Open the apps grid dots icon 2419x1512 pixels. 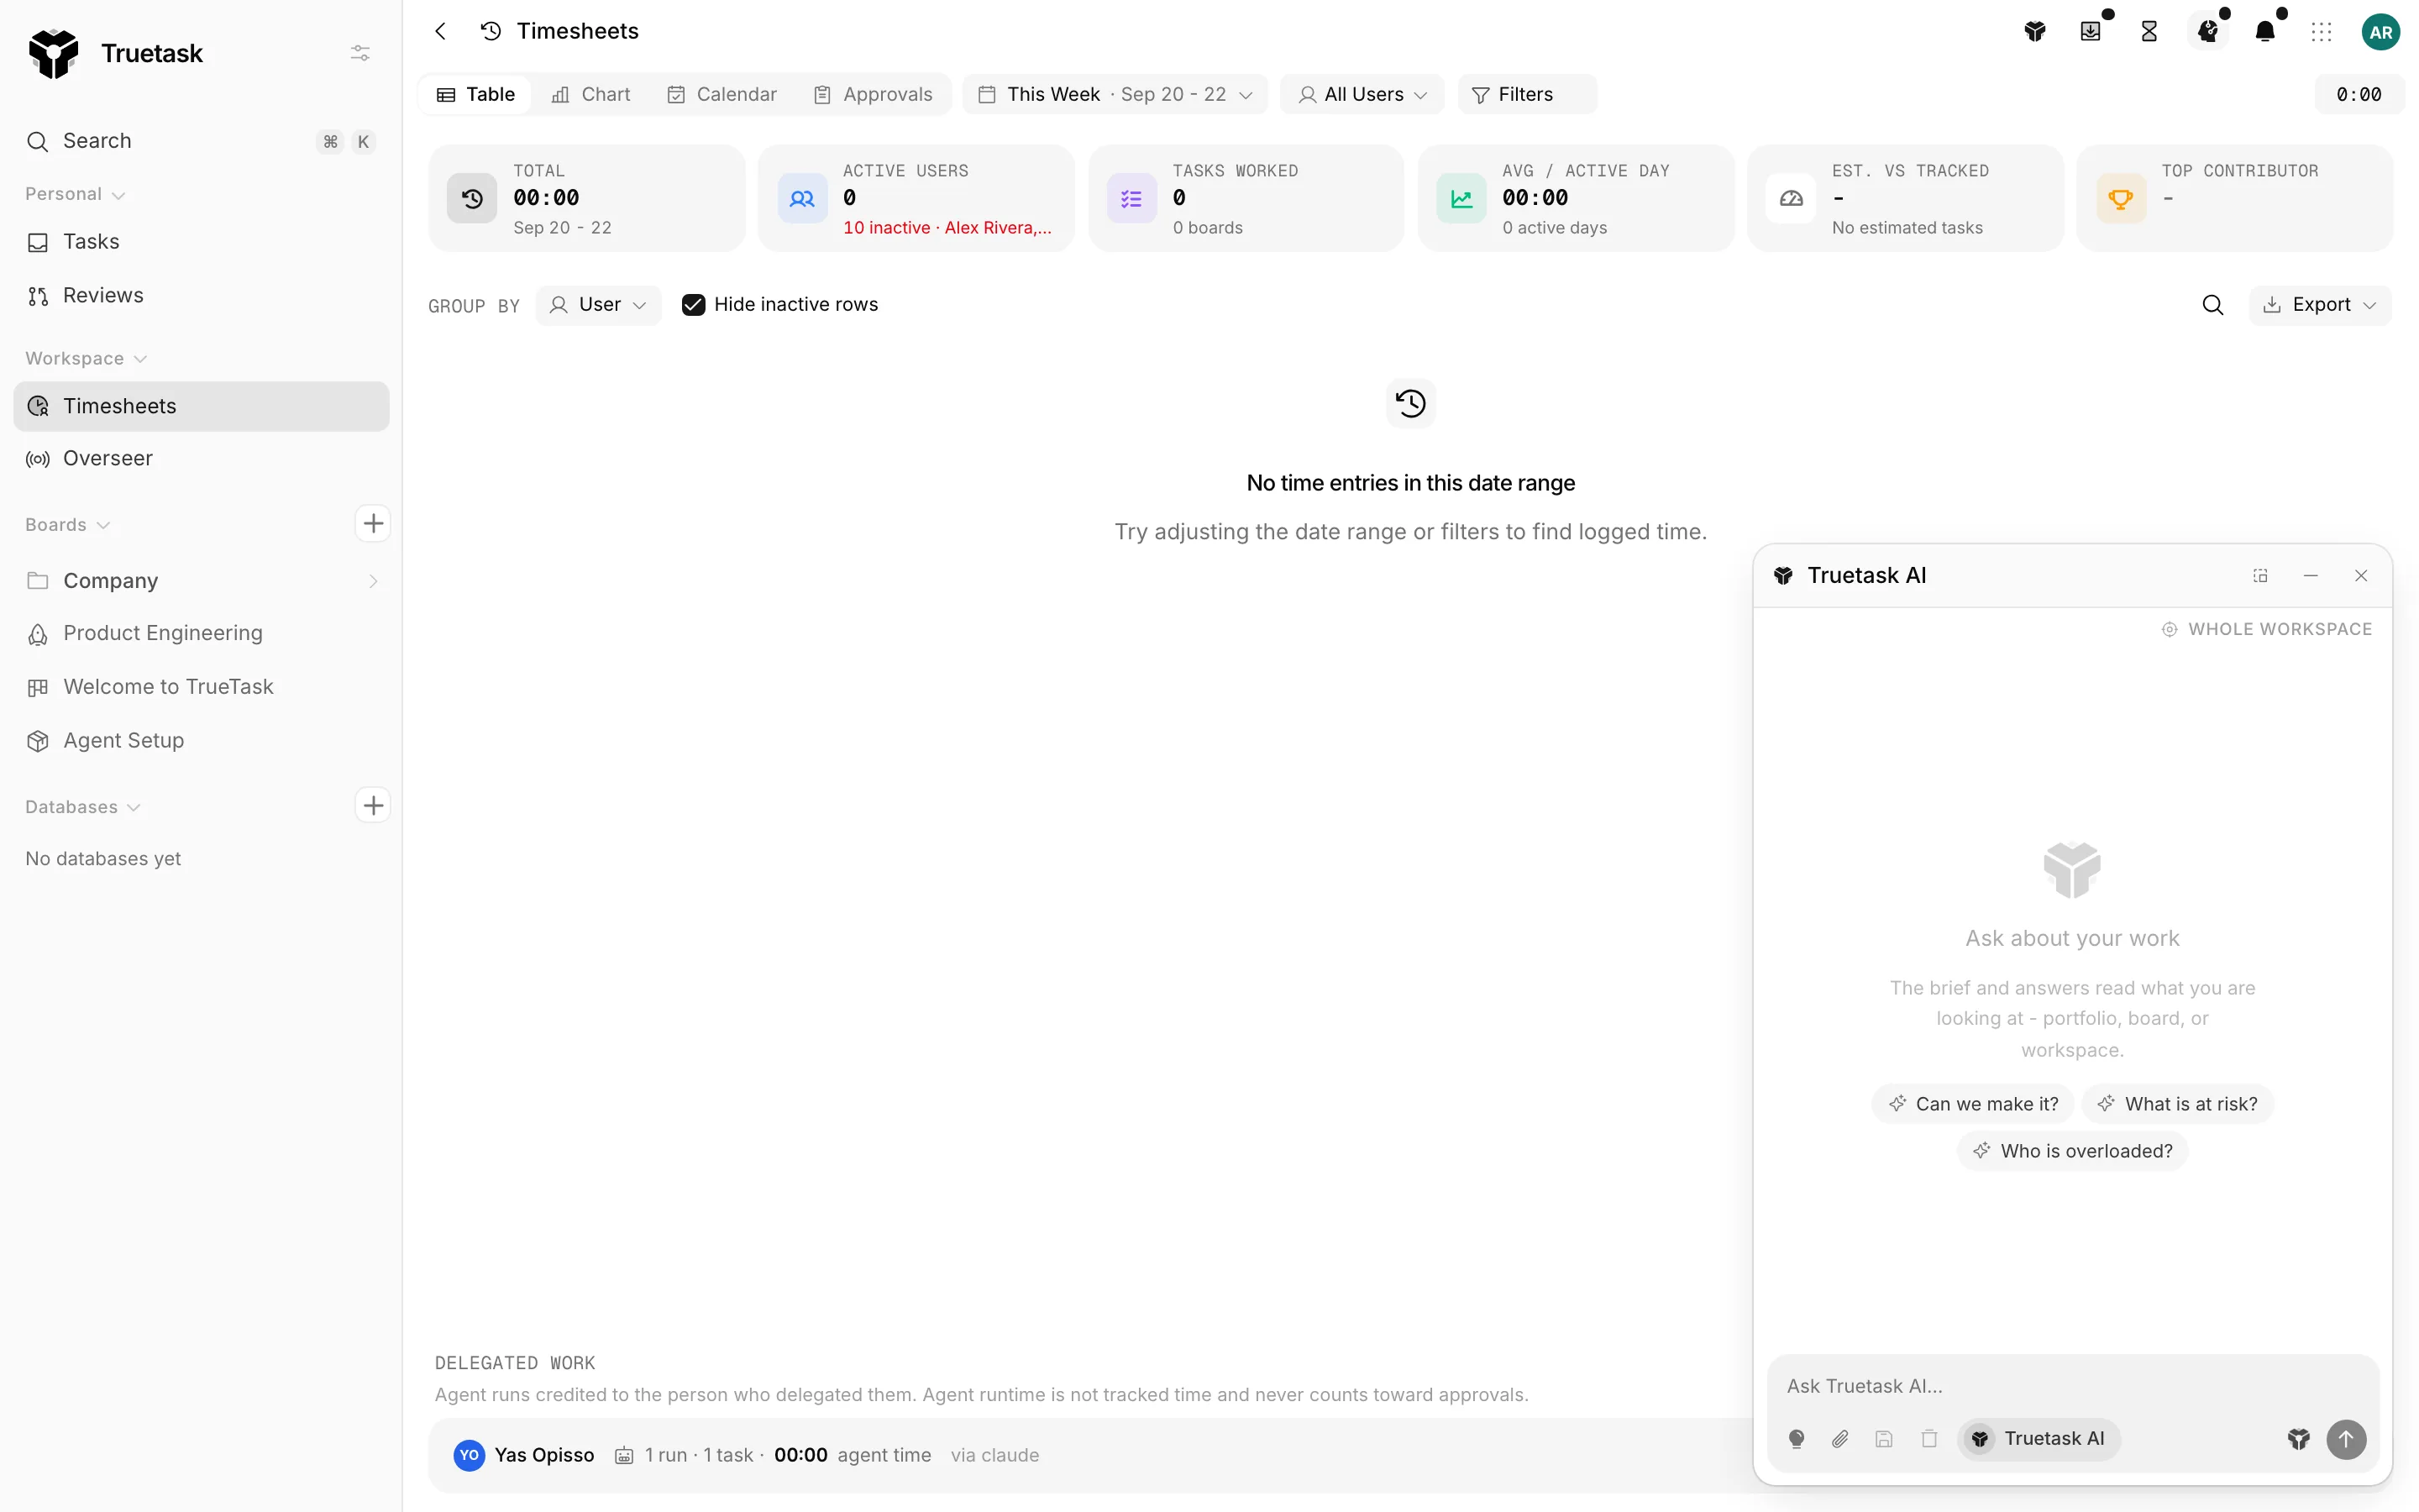point(2322,32)
